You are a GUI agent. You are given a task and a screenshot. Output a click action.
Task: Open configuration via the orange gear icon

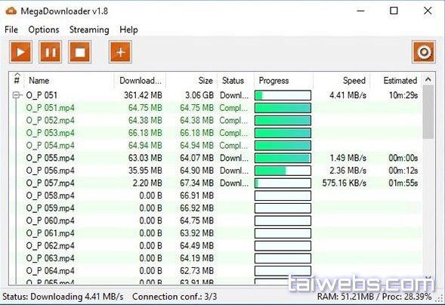pos(424,52)
